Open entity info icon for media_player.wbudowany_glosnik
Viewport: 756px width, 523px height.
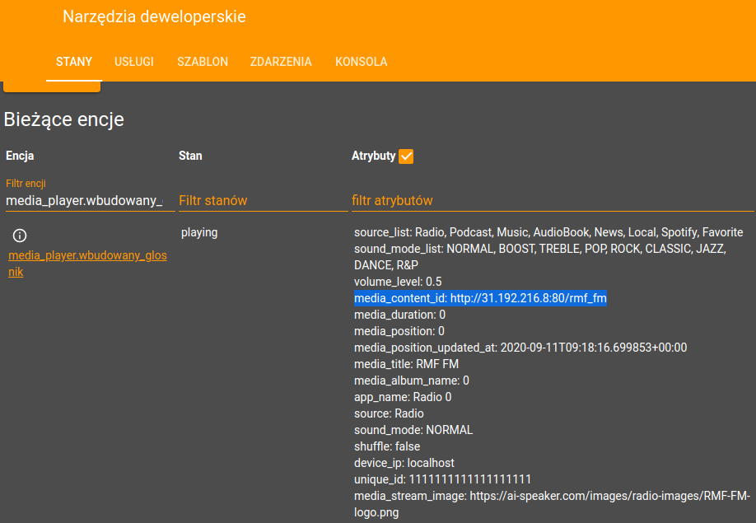(20, 236)
